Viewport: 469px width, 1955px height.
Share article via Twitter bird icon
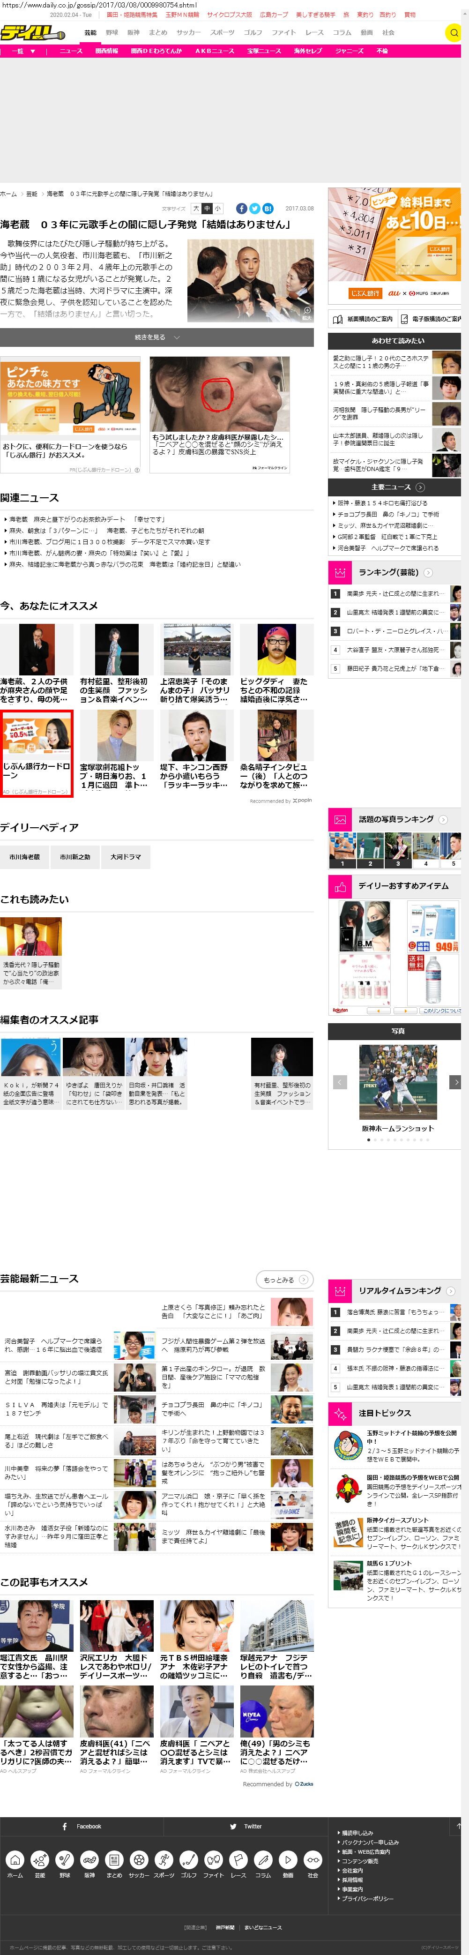(x=255, y=209)
